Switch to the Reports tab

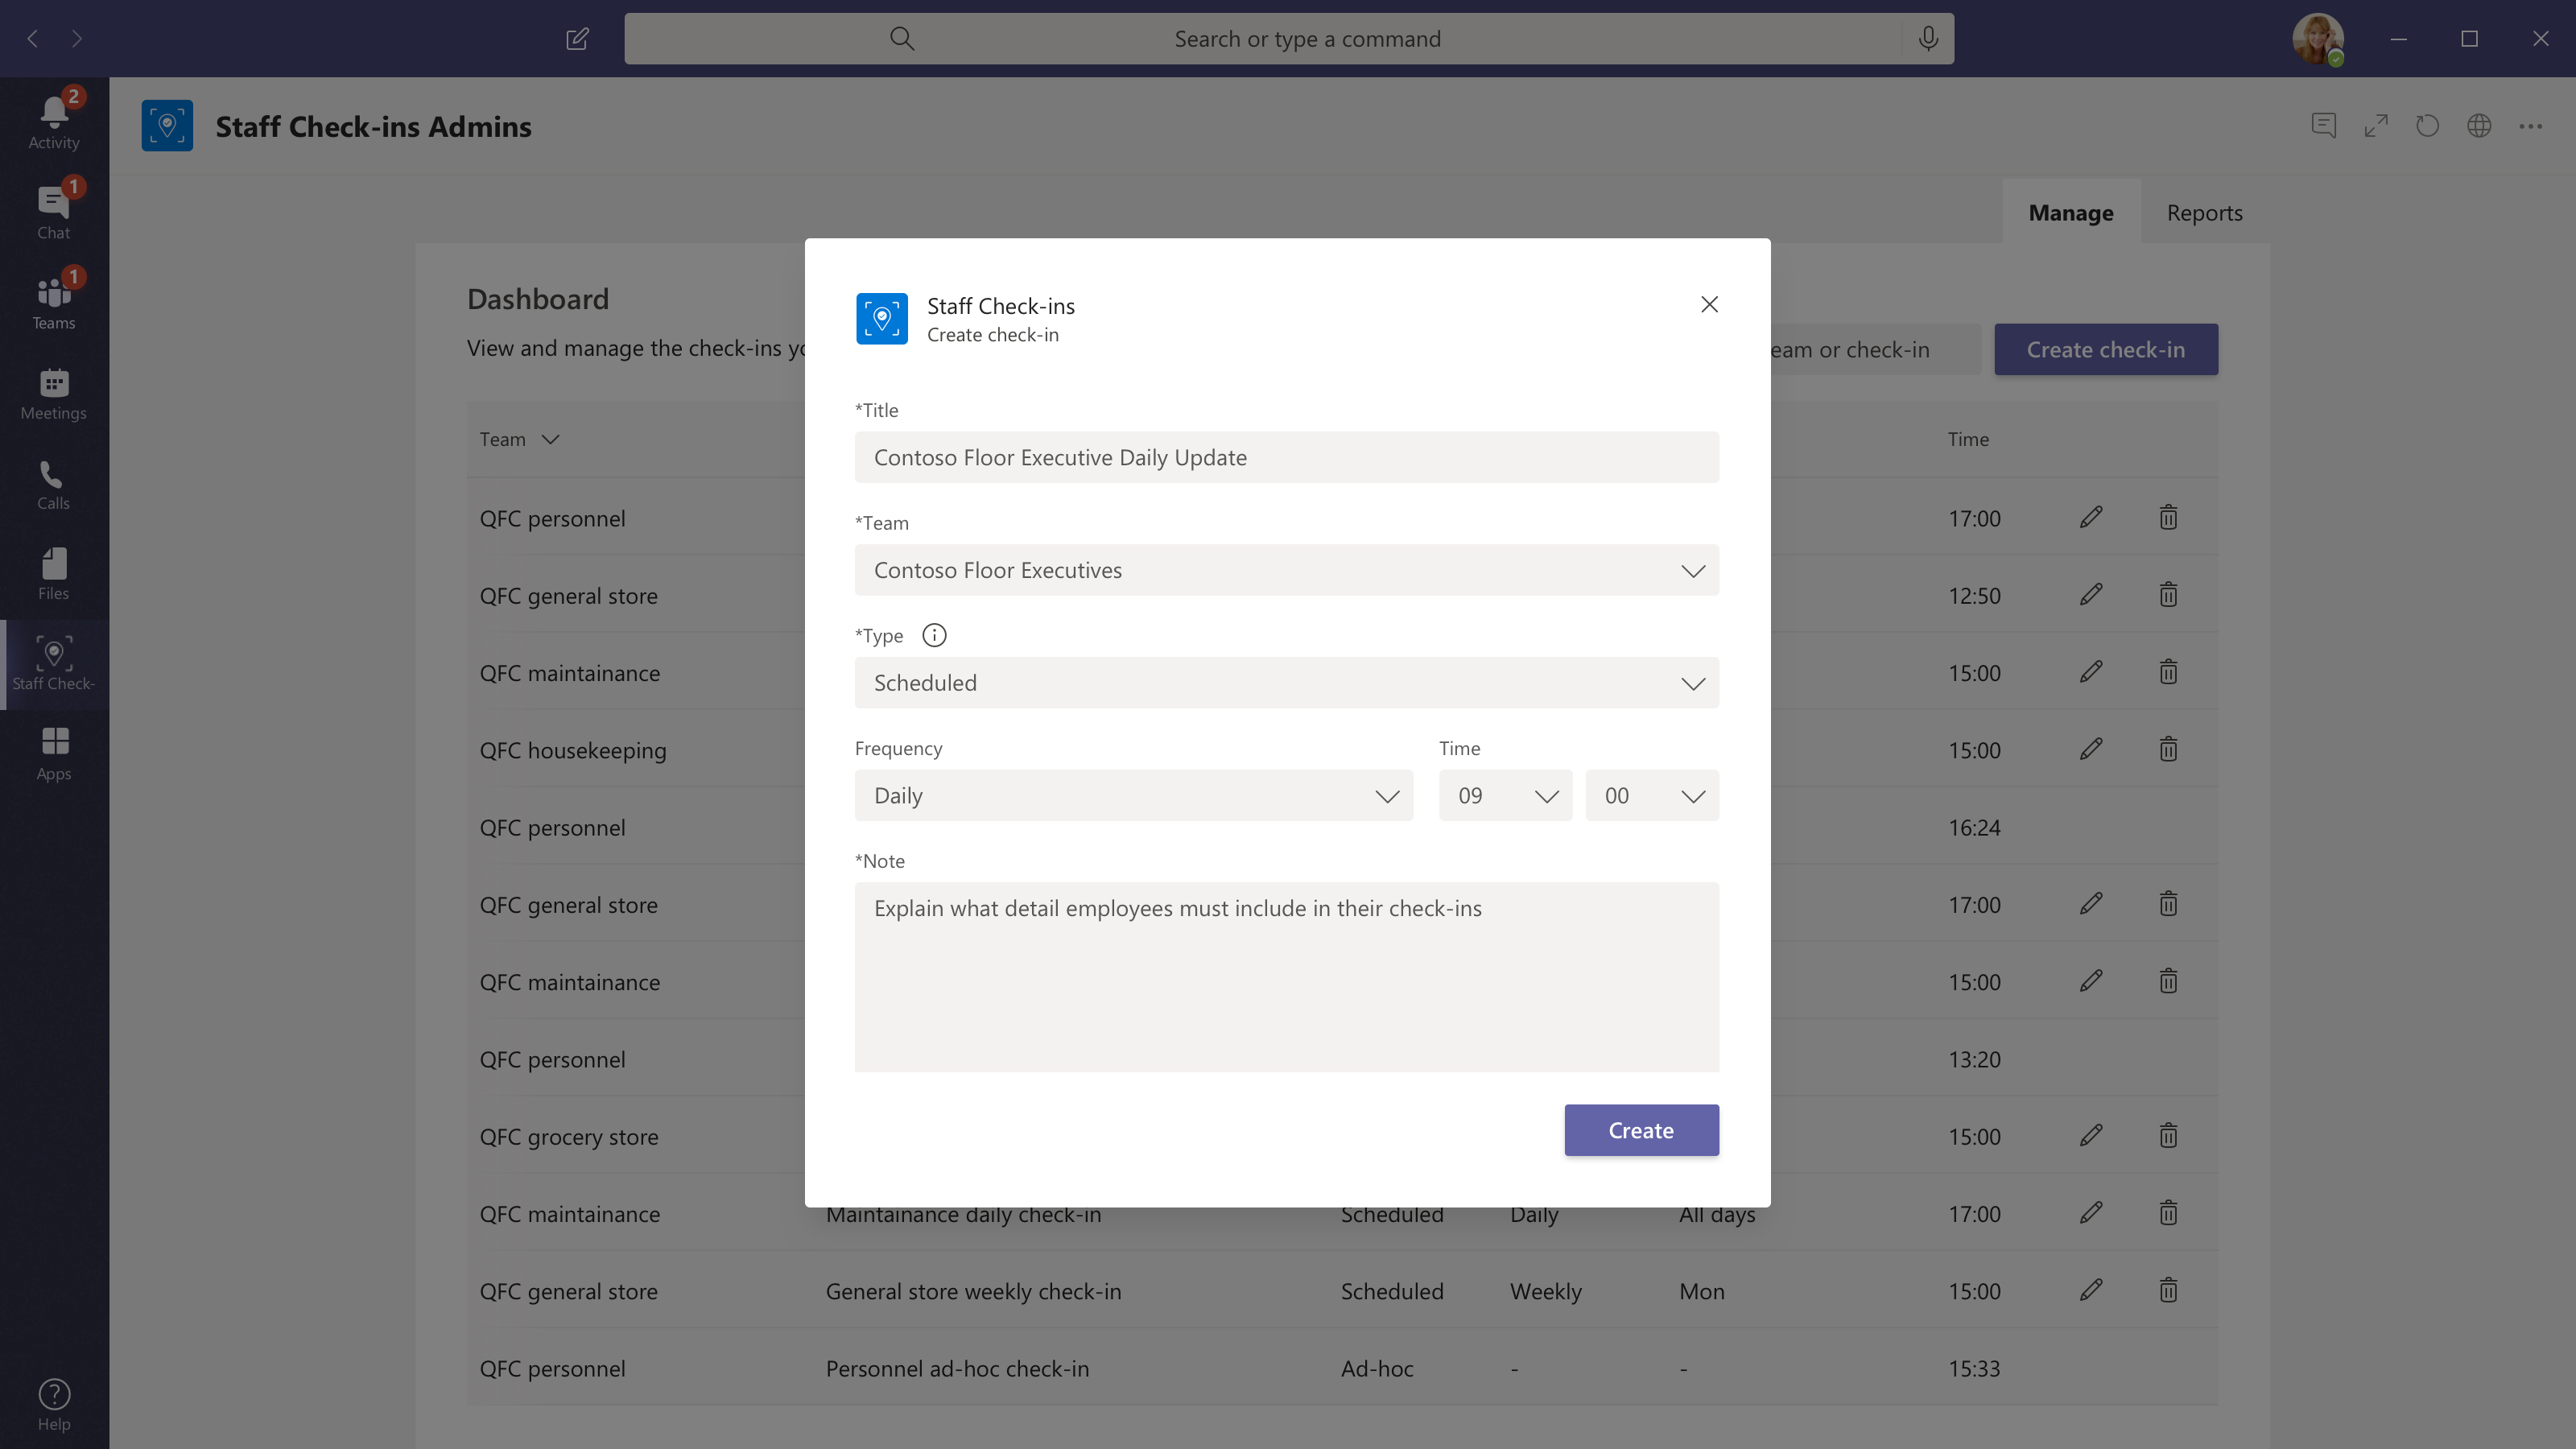point(2204,213)
